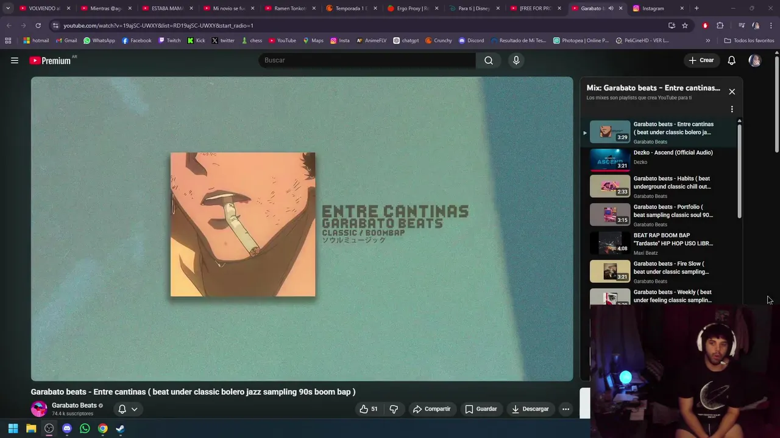The width and height of the screenshot is (780, 438).
Task: Open Garabato Beats channel name link
Action: click(x=74, y=405)
